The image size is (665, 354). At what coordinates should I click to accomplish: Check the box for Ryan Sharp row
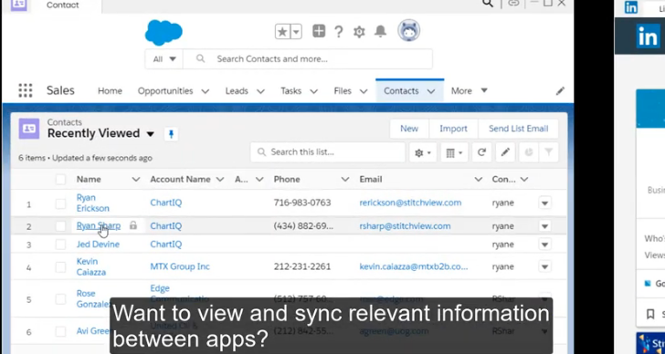(60, 226)
